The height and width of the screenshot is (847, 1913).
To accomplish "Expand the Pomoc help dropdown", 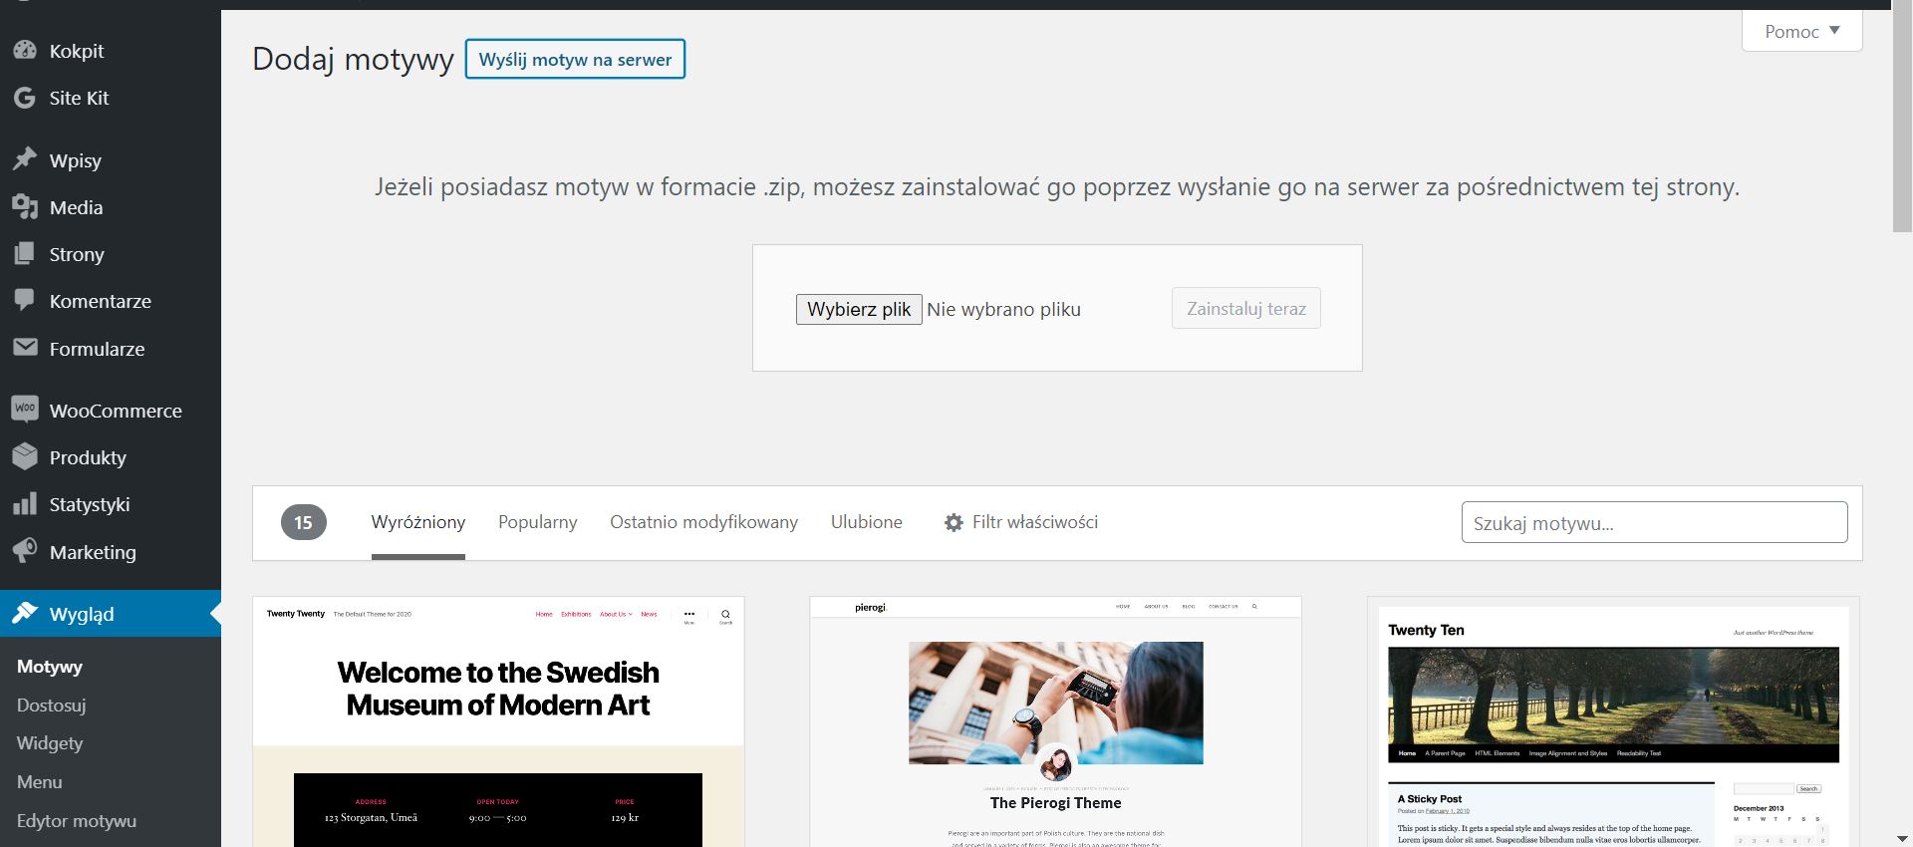I will pyautogui.click(x=1801, y=32).
